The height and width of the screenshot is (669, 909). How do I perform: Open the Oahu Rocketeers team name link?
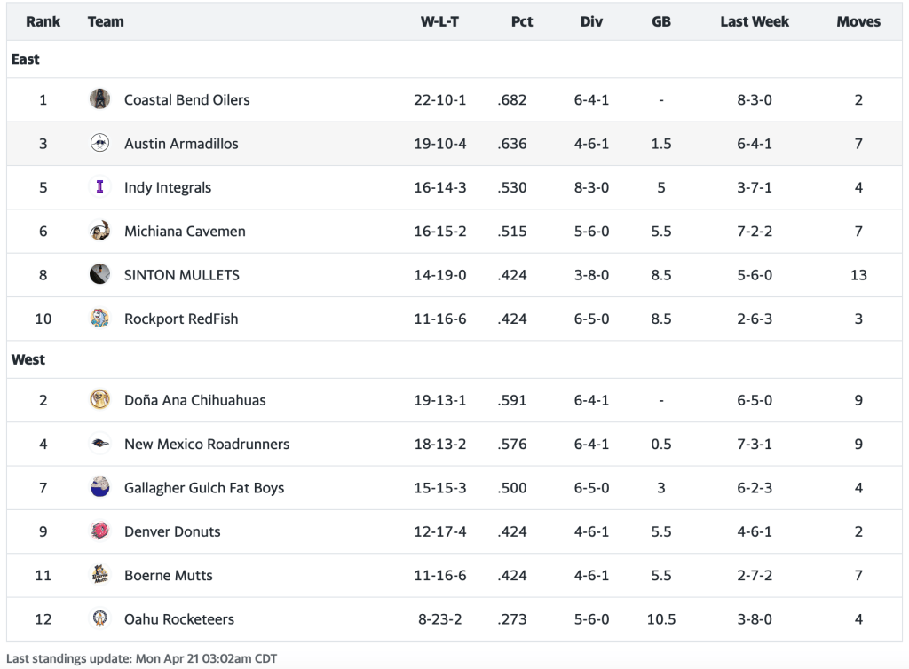coord(179,619)
